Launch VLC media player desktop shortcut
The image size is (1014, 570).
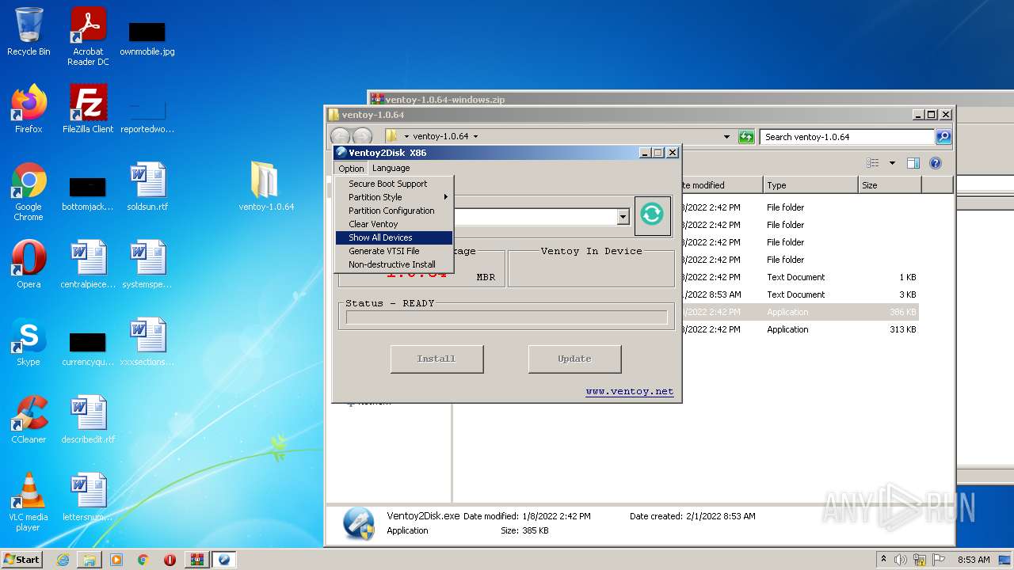click(x=29, y=502)
